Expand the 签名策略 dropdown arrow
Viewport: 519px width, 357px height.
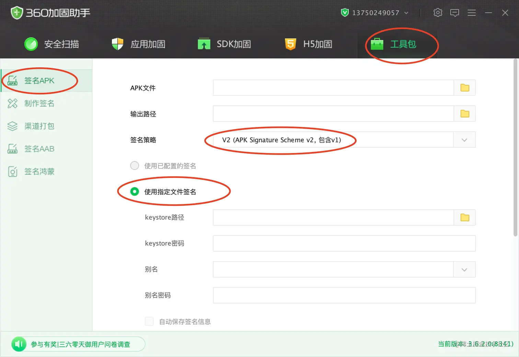[x=464, y=140]
